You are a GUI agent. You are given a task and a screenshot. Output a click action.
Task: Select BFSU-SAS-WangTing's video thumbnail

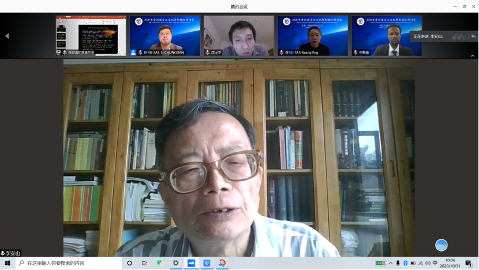point(312,35)
